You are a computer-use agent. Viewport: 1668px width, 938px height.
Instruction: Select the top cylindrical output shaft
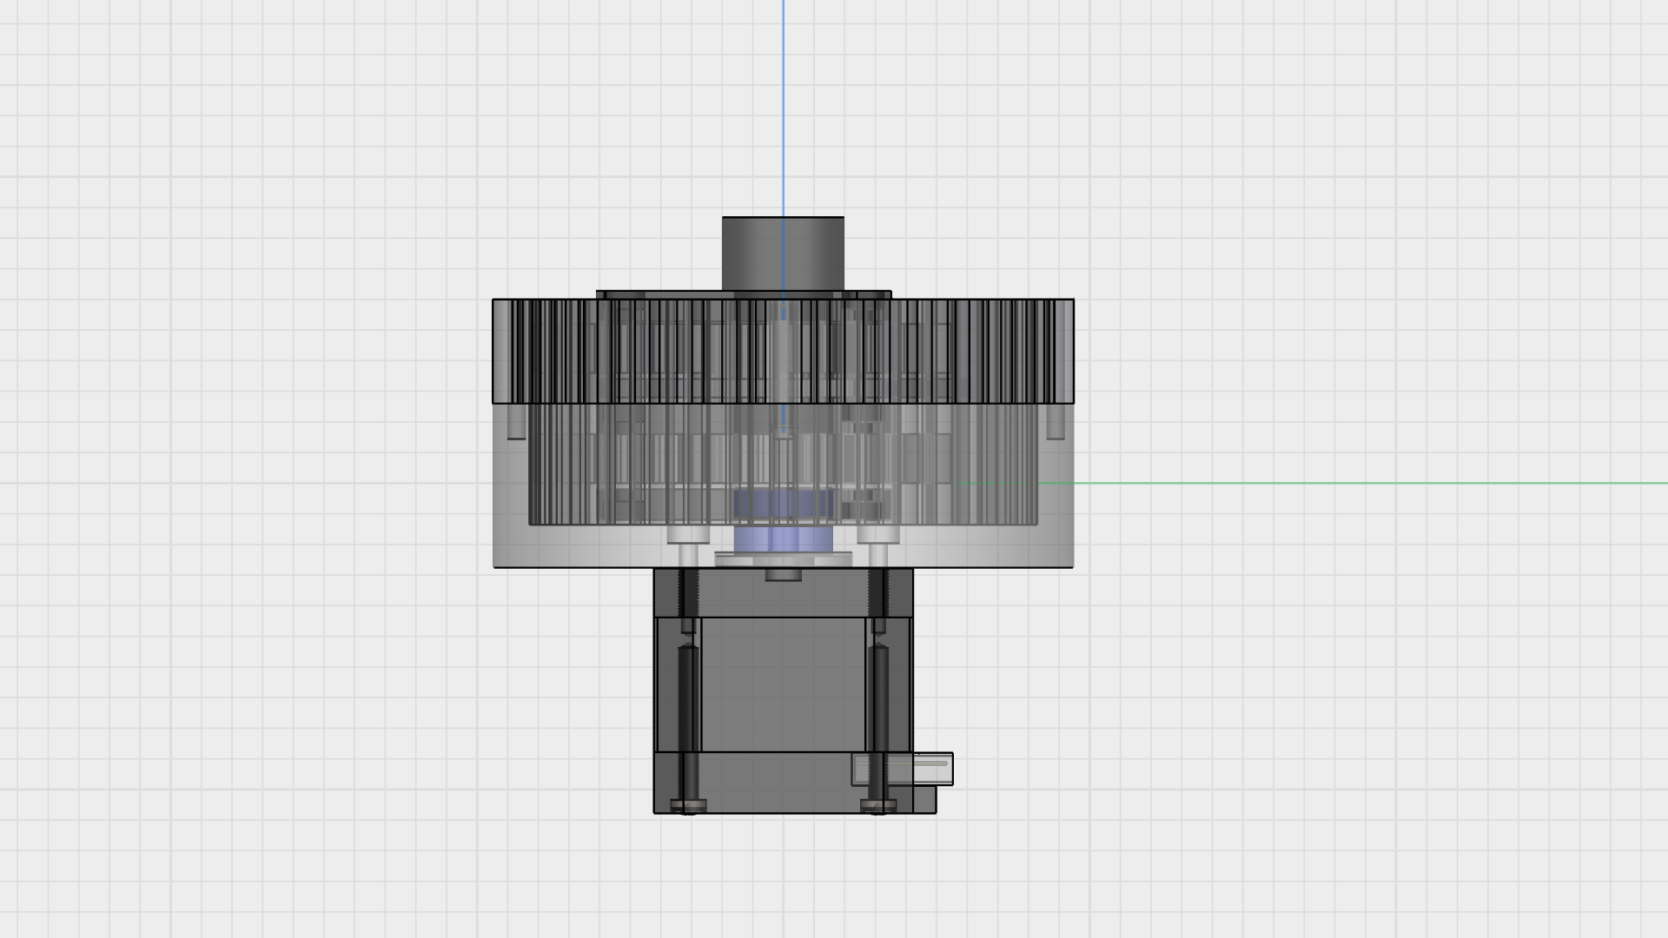point(783,254)
